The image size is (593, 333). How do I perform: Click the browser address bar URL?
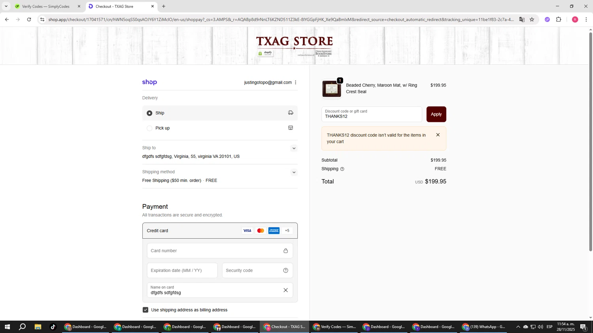[281, 19]
